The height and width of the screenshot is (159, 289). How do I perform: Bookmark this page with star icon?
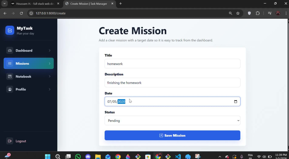coord(238,13)
